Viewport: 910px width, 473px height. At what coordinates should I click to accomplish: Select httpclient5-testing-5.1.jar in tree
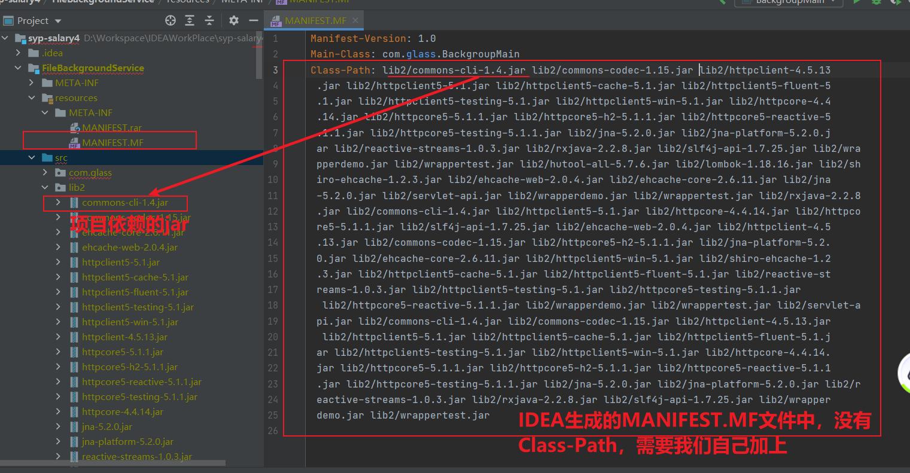(x=138, y=307)
